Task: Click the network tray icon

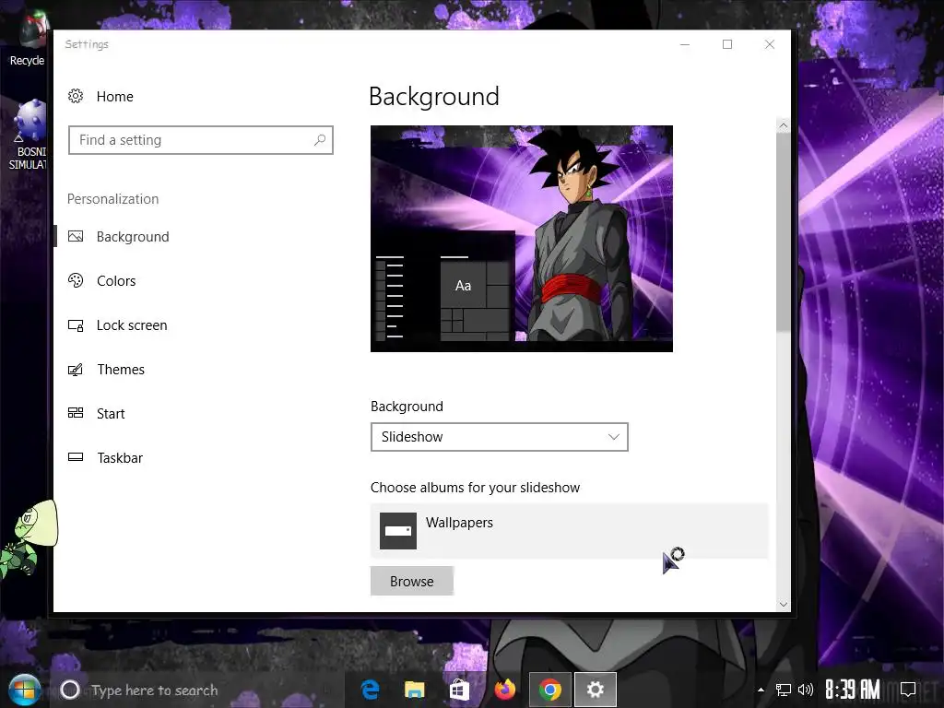Action: 784,690
